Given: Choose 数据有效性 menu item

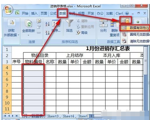Looking at the screenshot, I should pyautogui.click(x=135, y=28).
